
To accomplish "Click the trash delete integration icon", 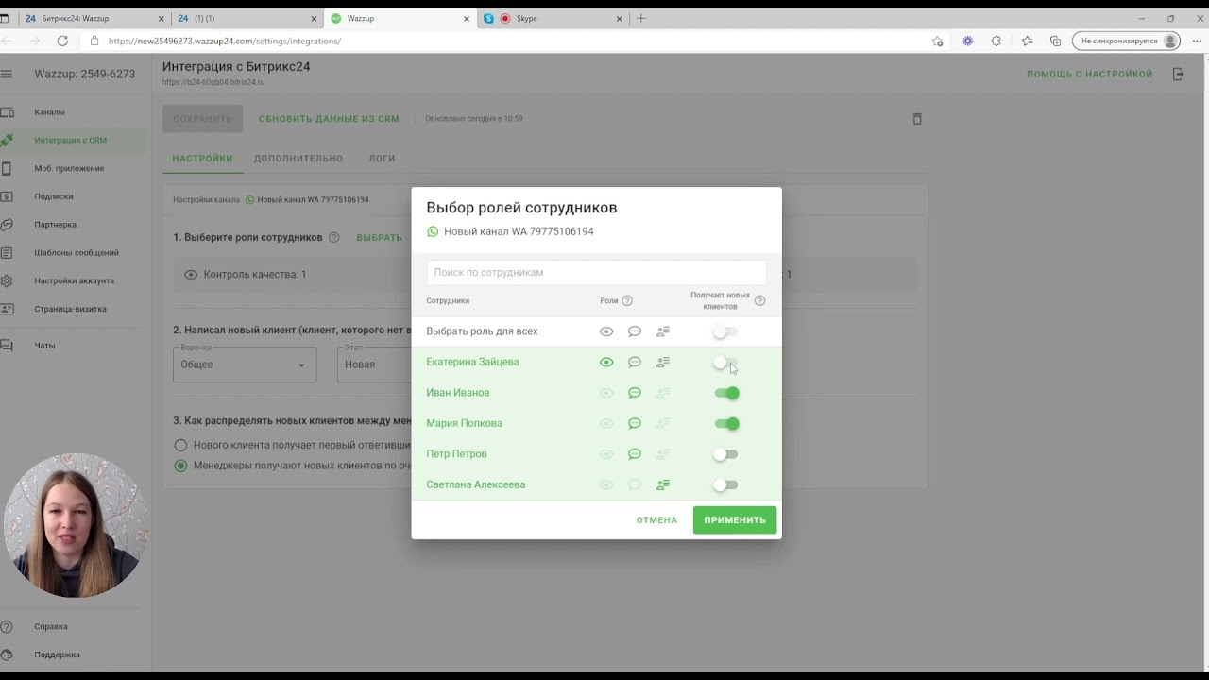I will (917, 119).
